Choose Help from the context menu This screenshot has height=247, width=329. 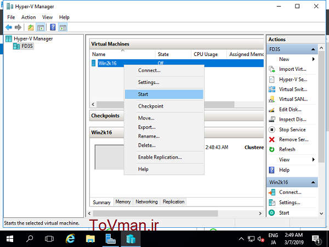[164, 169]
